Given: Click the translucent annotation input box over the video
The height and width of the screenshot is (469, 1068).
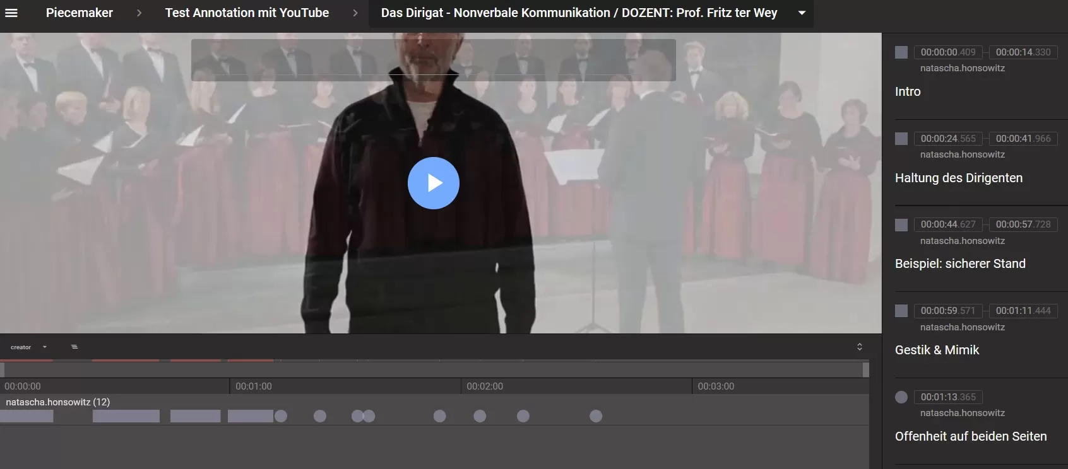Looking at the screenshot, I should click(x=434, y=60).
